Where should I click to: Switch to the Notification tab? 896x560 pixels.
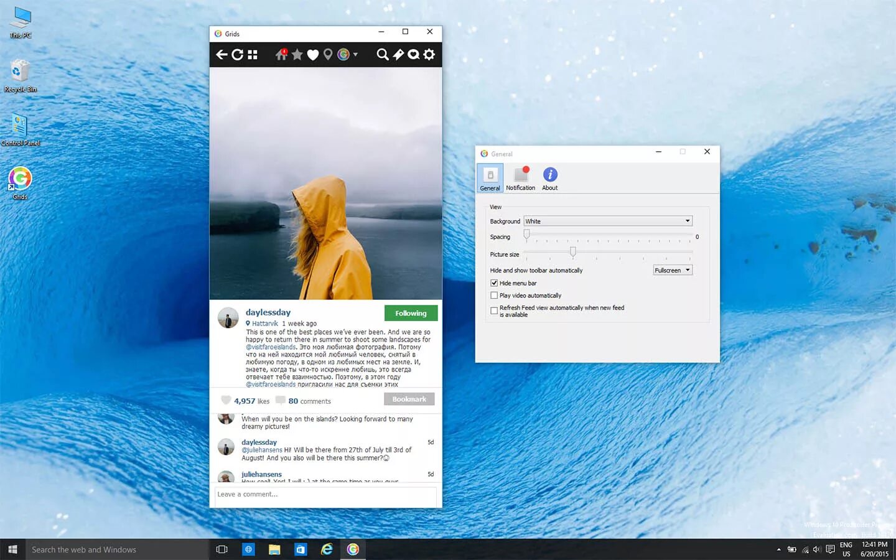pos(520,178)
